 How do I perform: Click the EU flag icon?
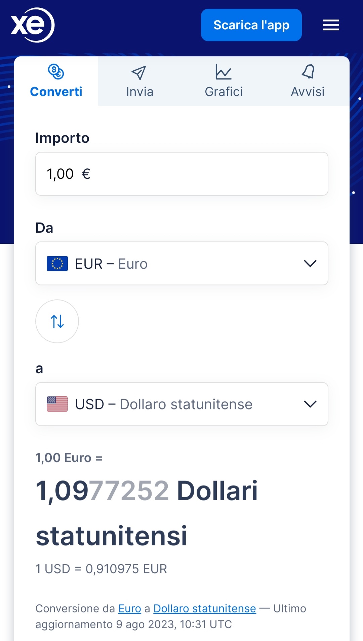pos(57,263)
